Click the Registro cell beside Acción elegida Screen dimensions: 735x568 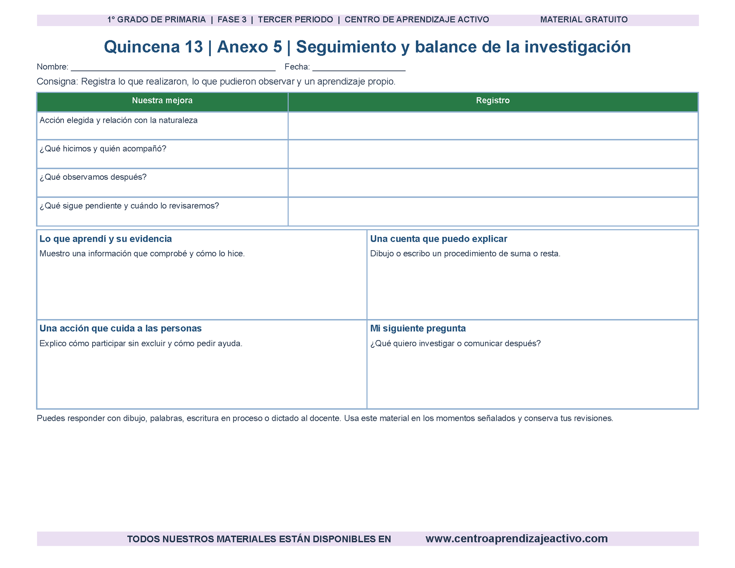pos(493,126)
